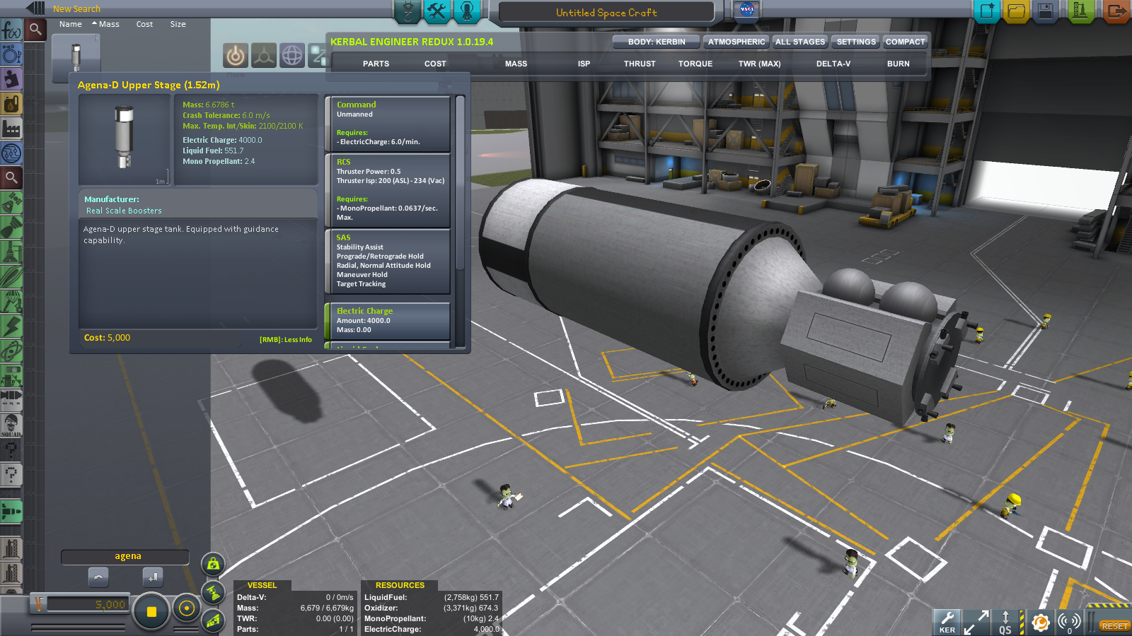Select the SAS module info block
This screenshot has height=636, width=1132.
coord(388,261)
